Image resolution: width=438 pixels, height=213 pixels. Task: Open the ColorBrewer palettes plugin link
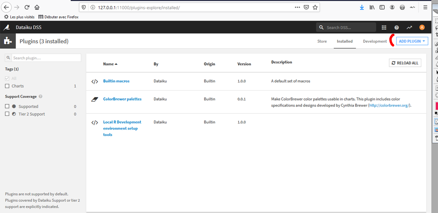click(x=122, y=99)
